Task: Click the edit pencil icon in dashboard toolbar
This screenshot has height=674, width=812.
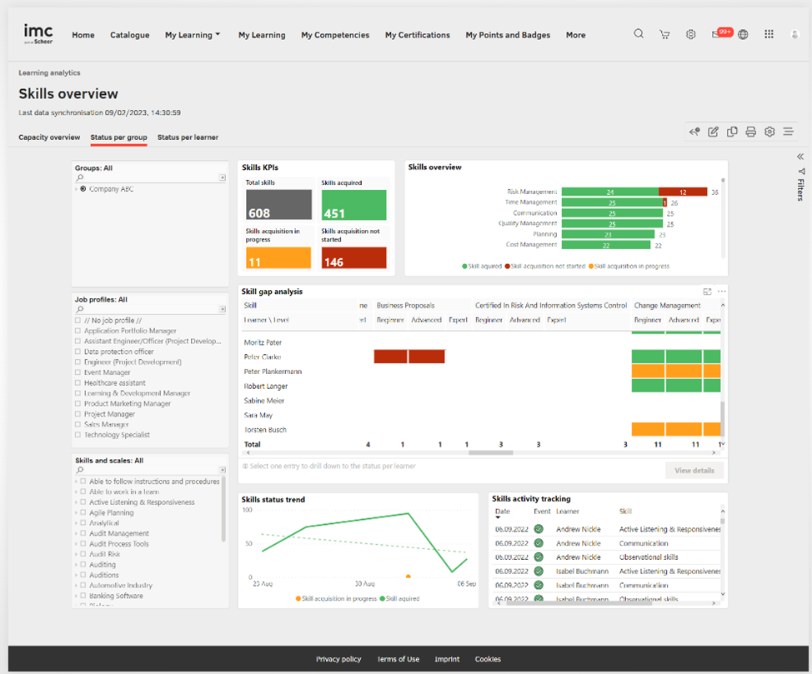Action: (713, 132)
